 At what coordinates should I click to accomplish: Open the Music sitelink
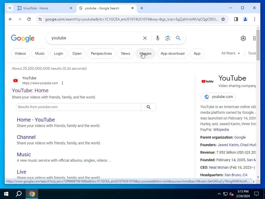pyautogui.click(x=24, y=154)
